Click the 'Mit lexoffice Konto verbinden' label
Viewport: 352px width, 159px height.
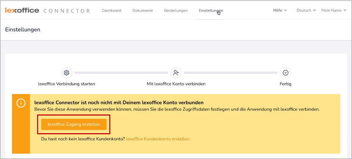coord(176,84)
